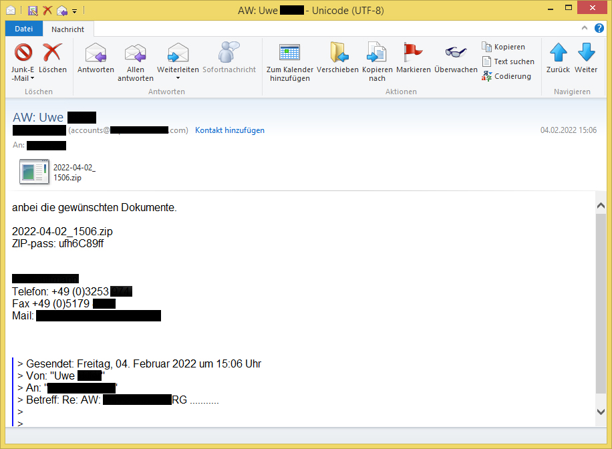Go to next message with Weiter arrow
This screenshot has width=612, height=449.
tap(586, 59)
